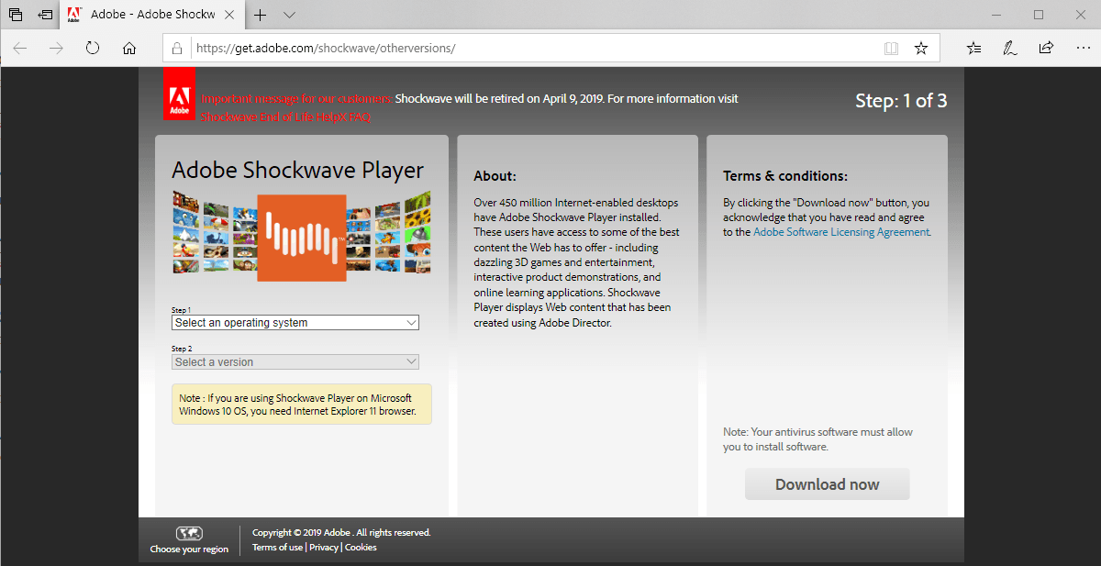Image resolution: width=1101 pixels, height=566 pixels.
Task: Click the Shockwave Player logo image
Action: [302, 238]
